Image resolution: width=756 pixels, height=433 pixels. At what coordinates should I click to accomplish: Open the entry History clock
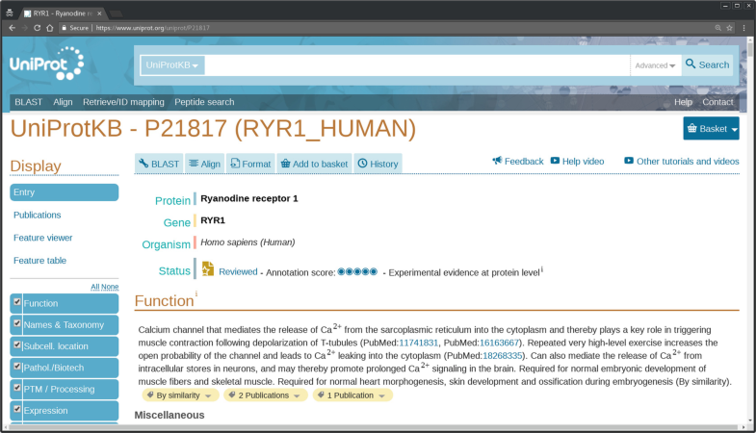[x=378, y=164]
